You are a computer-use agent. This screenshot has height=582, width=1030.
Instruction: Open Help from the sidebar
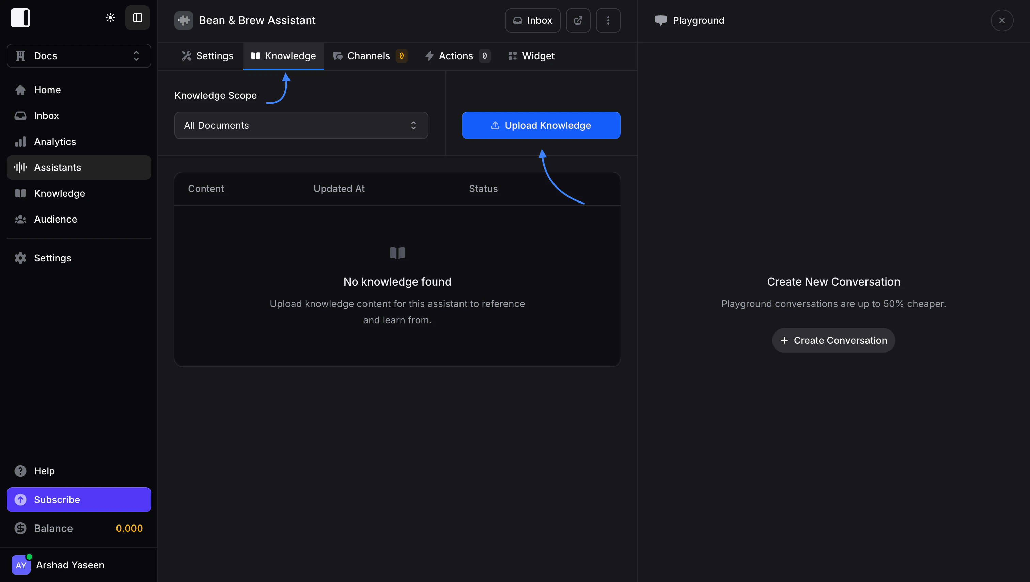click(x=44, y=471)
